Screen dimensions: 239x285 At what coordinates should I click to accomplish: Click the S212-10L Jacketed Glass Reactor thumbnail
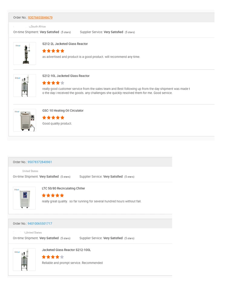(25, 85)
